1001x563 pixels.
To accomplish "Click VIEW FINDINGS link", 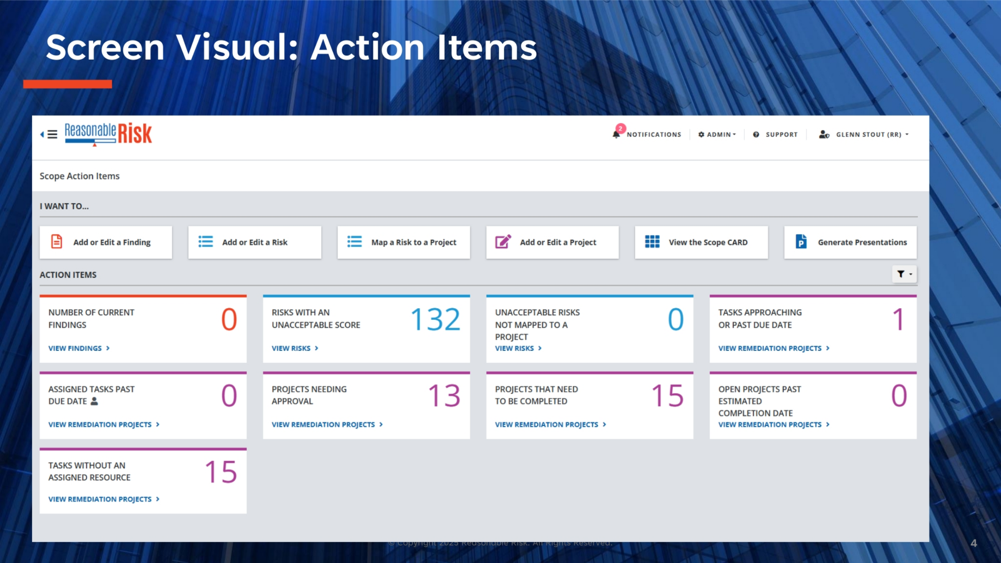I will (79, 348).
